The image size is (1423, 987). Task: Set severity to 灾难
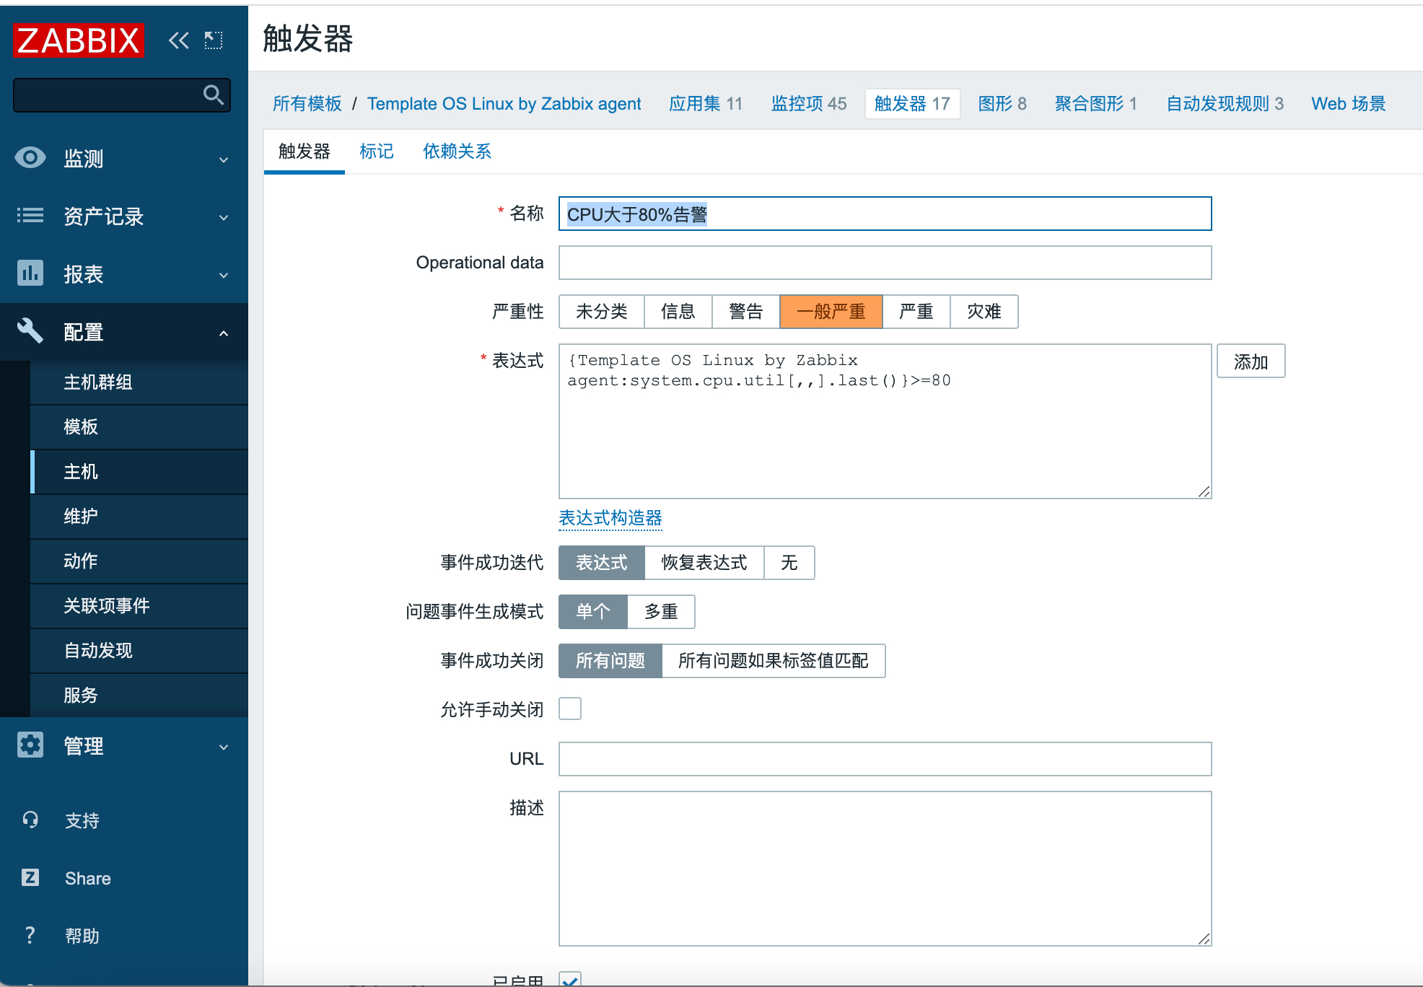984,312
